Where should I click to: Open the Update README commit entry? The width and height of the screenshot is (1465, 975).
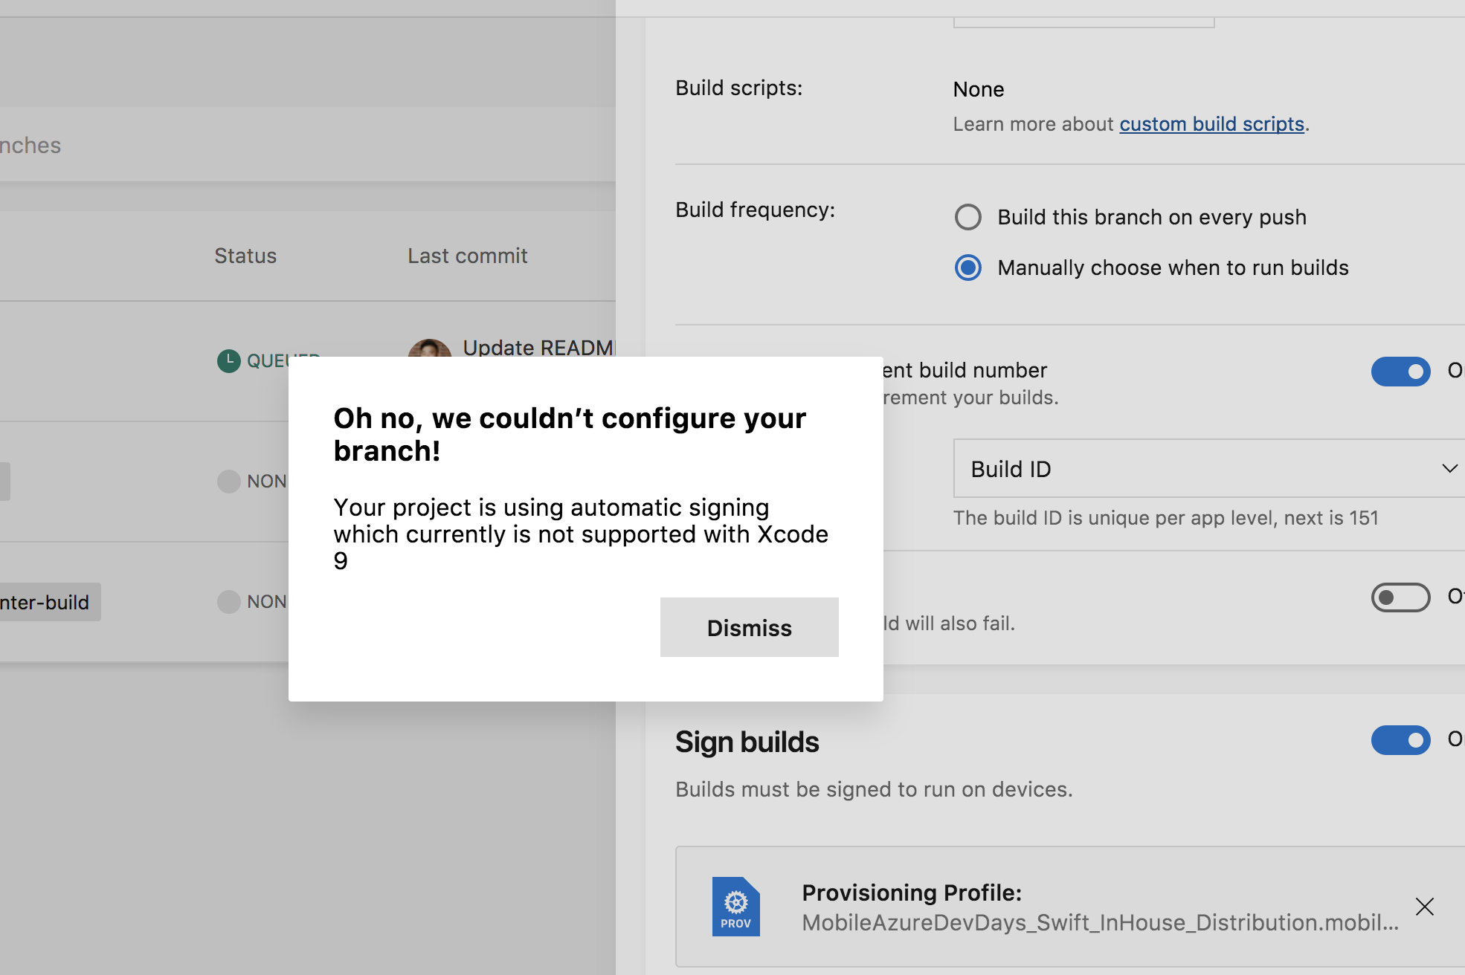click(538, 347)
